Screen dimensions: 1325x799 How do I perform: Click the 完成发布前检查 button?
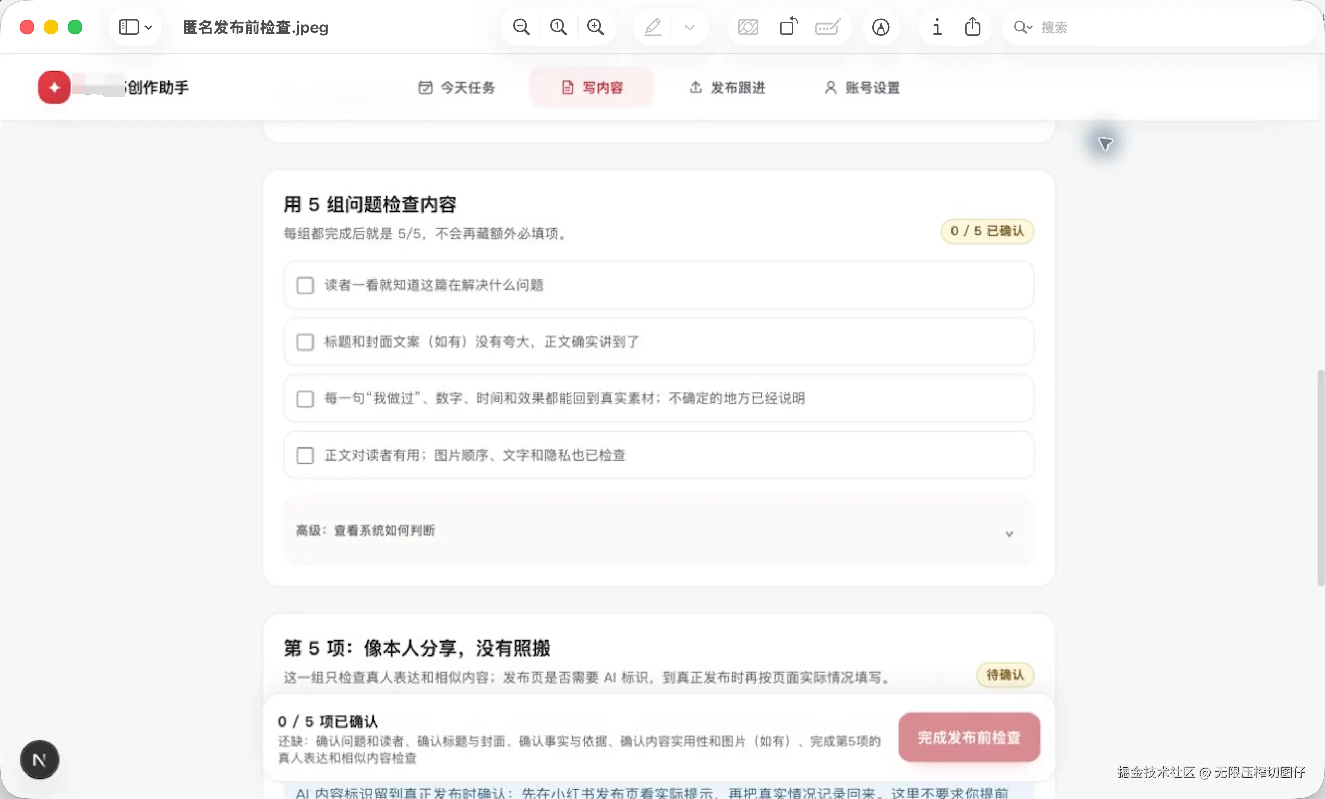click(x=969, y=737)
